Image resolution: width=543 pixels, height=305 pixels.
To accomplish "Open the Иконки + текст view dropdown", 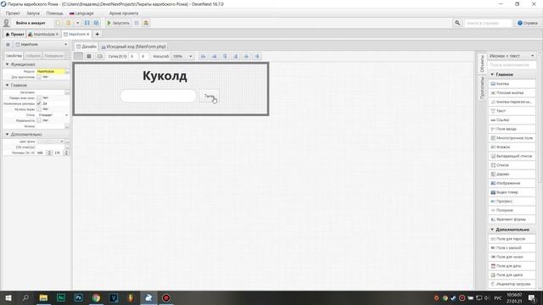I will [x=512, y=56].
